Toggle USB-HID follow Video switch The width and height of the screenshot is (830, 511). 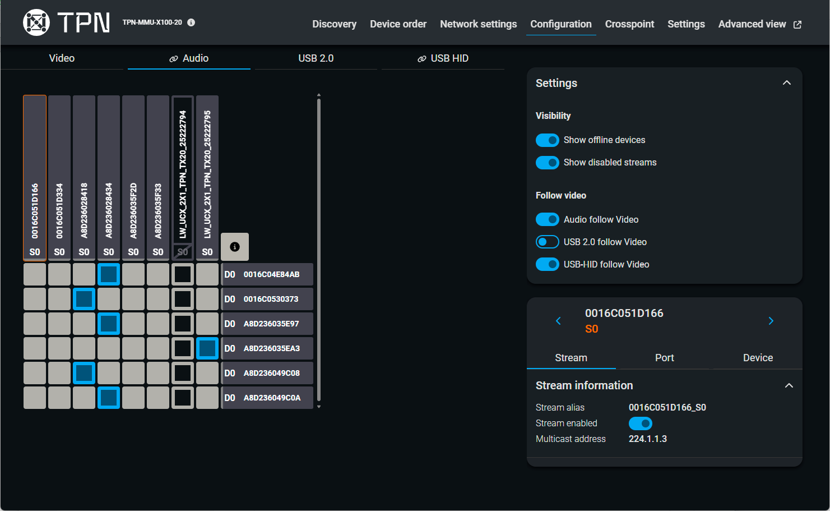[x=547, y=264]
